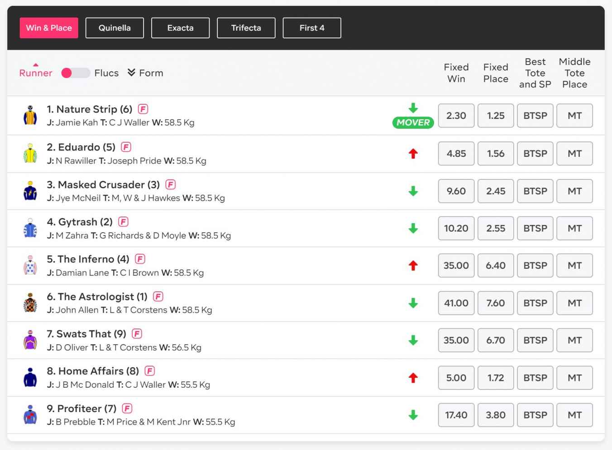Toggle the Flucs switch
The width and height of the screenshot is (612, 450).
(x=75, y=73)
